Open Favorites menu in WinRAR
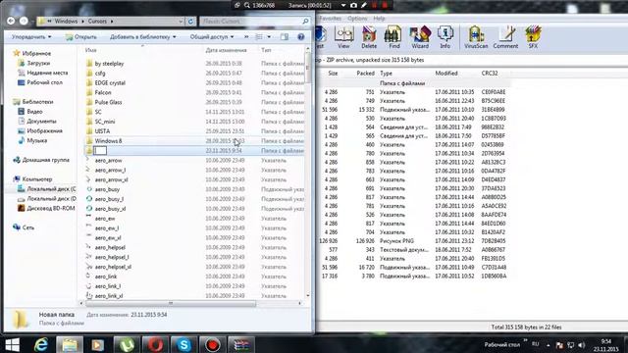Image resolution: width=628 pixels, height=353 pixels. point(331,19)
